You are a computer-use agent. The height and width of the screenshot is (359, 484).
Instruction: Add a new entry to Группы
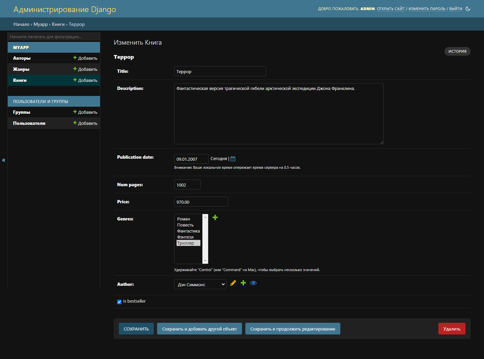click(x=85, y=112)
